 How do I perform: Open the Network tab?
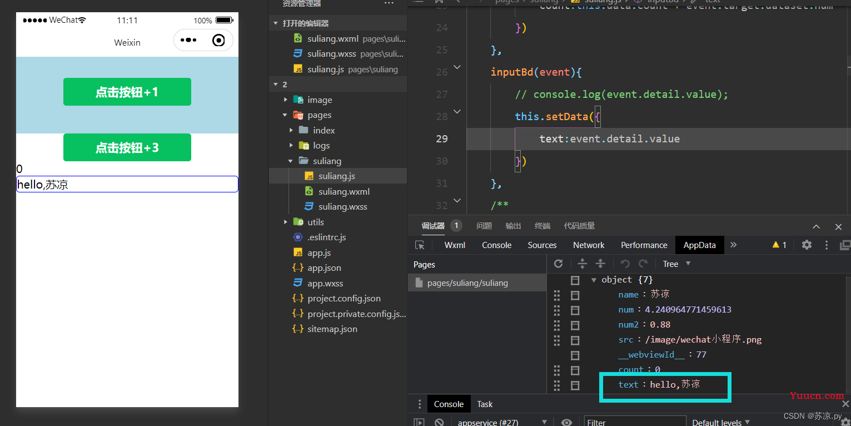589,245
